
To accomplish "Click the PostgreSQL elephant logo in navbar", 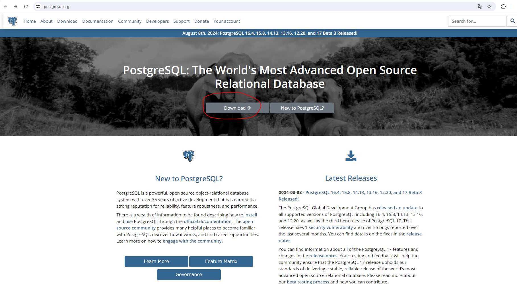I will click(x=13, y=21).
